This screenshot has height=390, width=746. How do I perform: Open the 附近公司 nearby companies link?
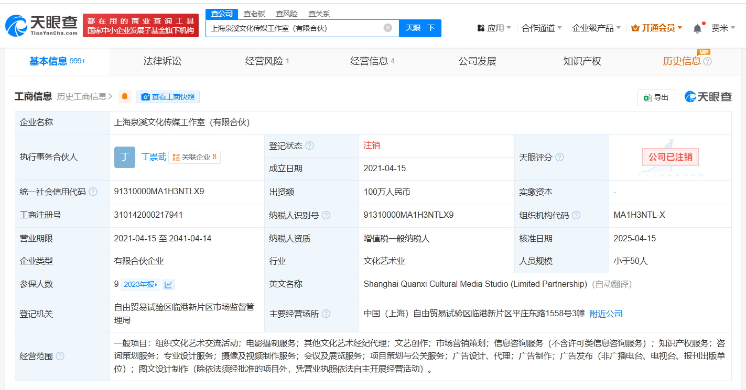pyautogui.click(x=606, y=314)
